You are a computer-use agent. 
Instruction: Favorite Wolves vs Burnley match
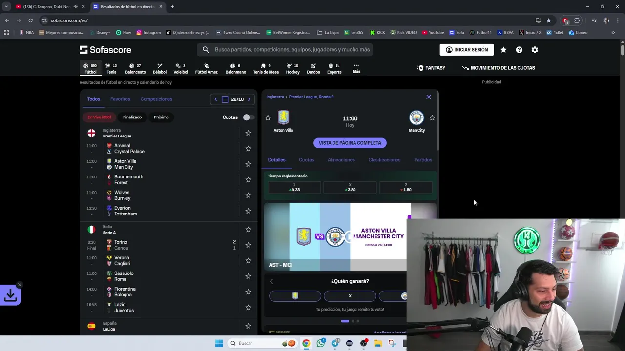pos(248,195)
